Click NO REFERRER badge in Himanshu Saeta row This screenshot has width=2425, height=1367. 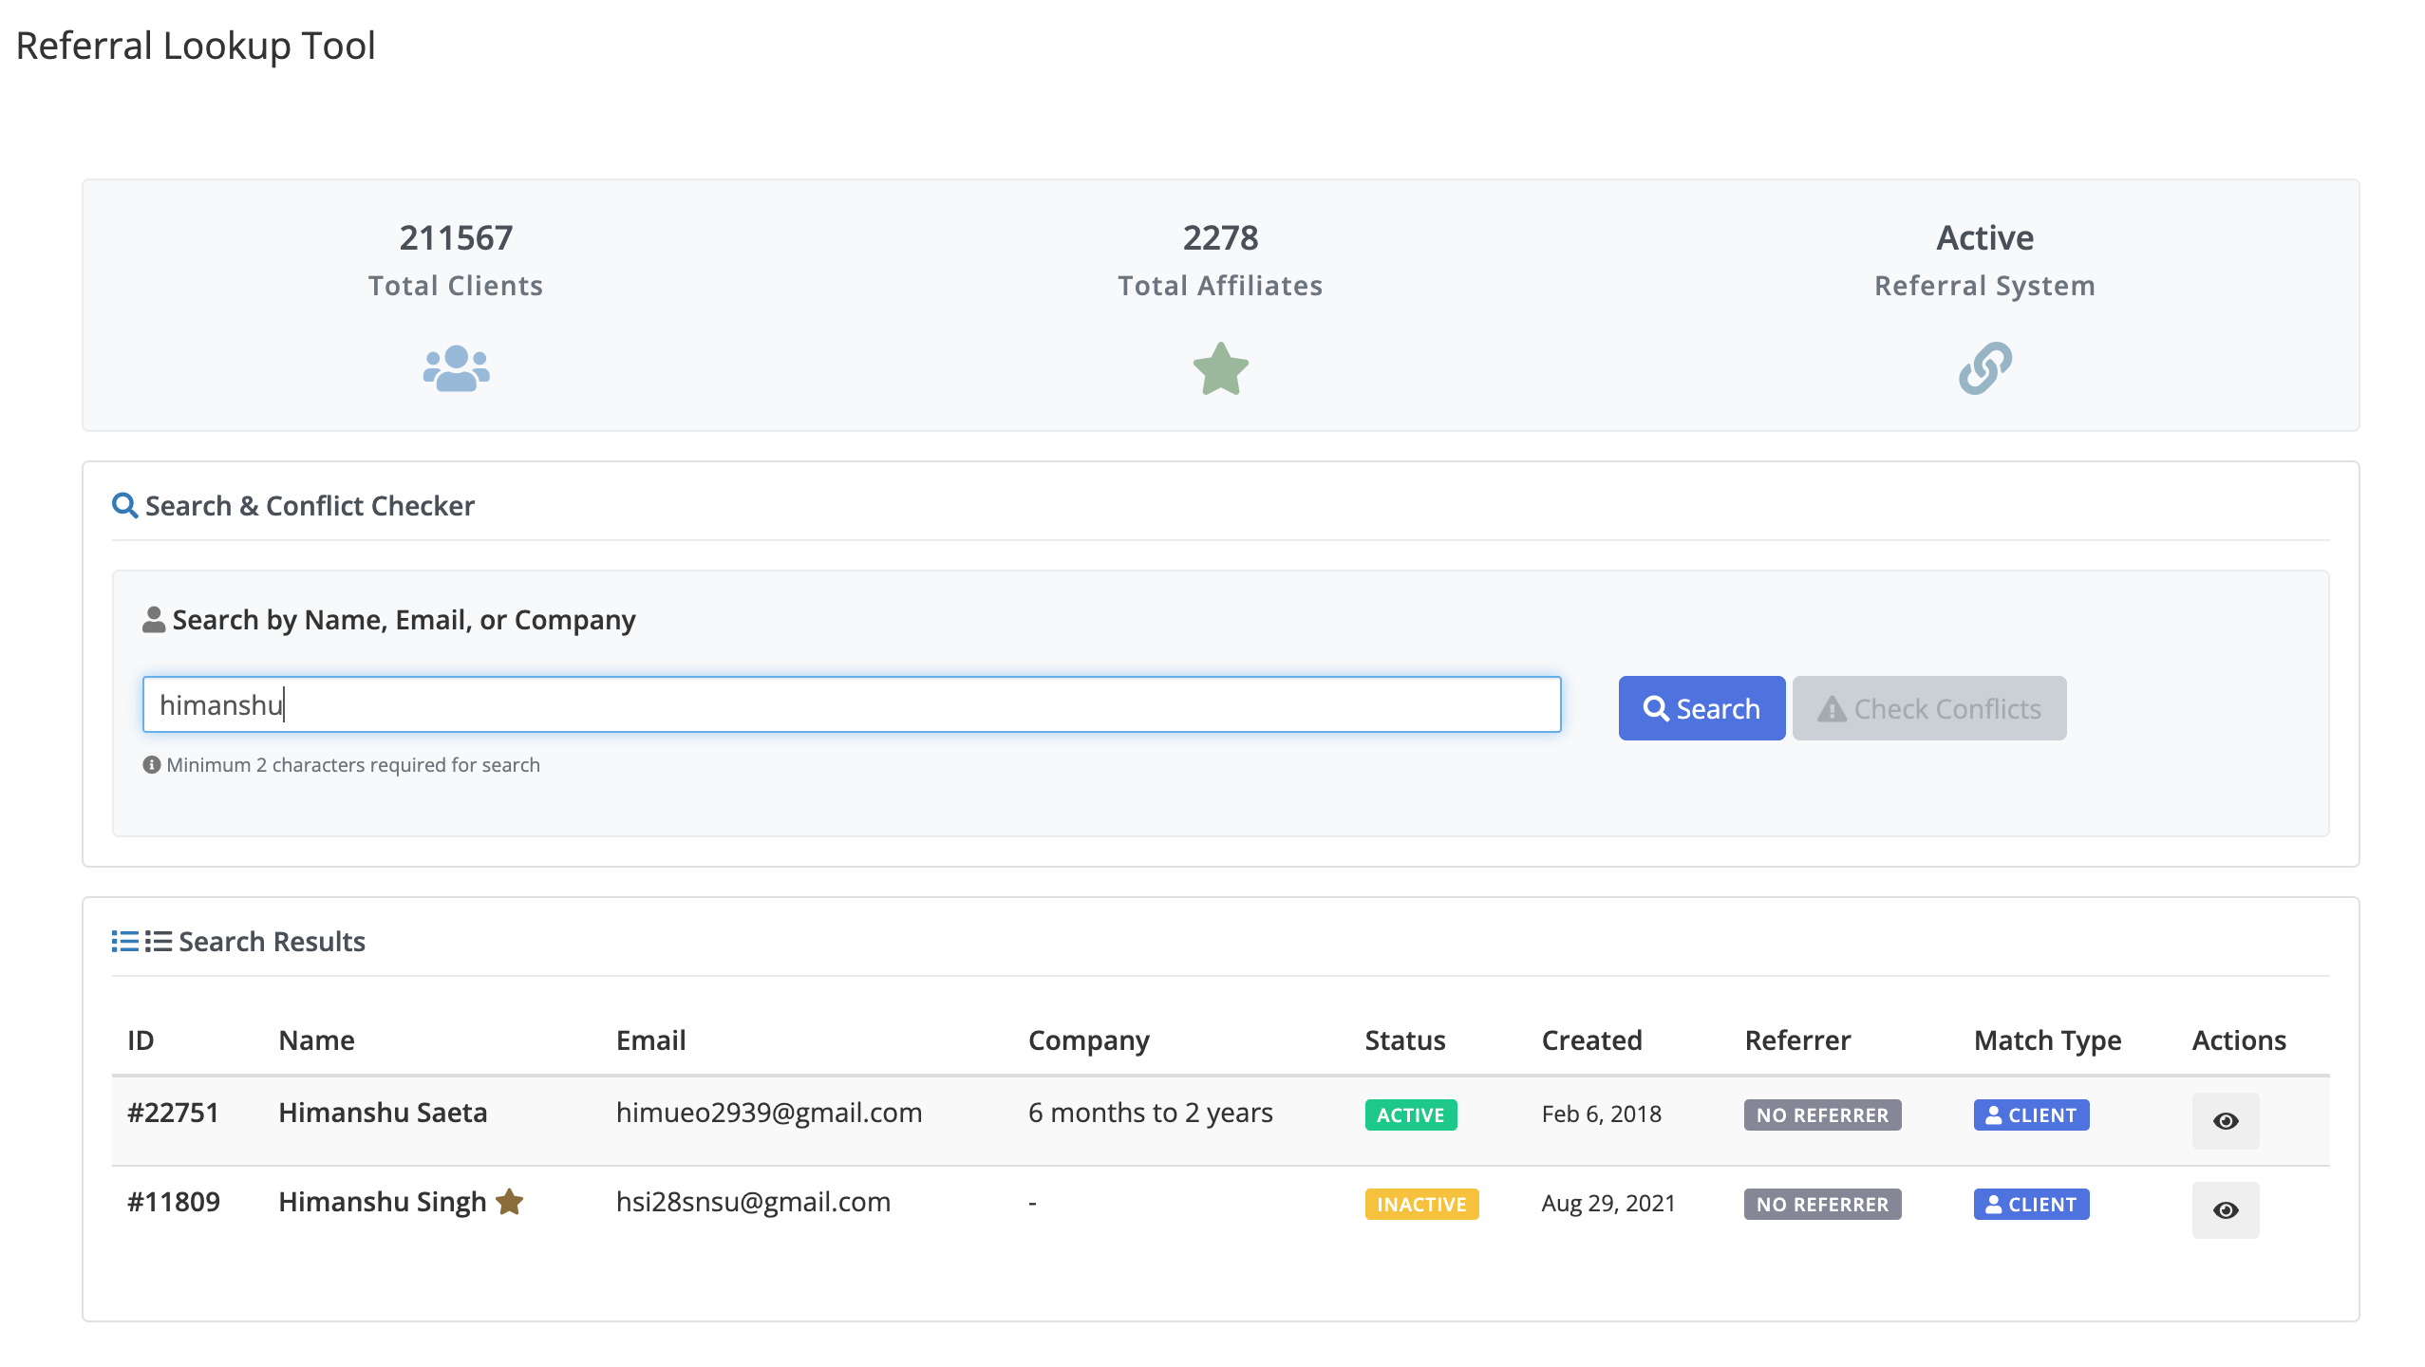[1822, 1115]
